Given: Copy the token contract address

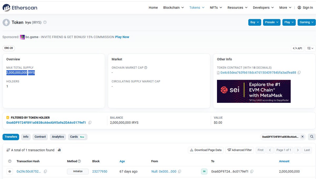Looking at the screenshot, I should tap(299, 72).
